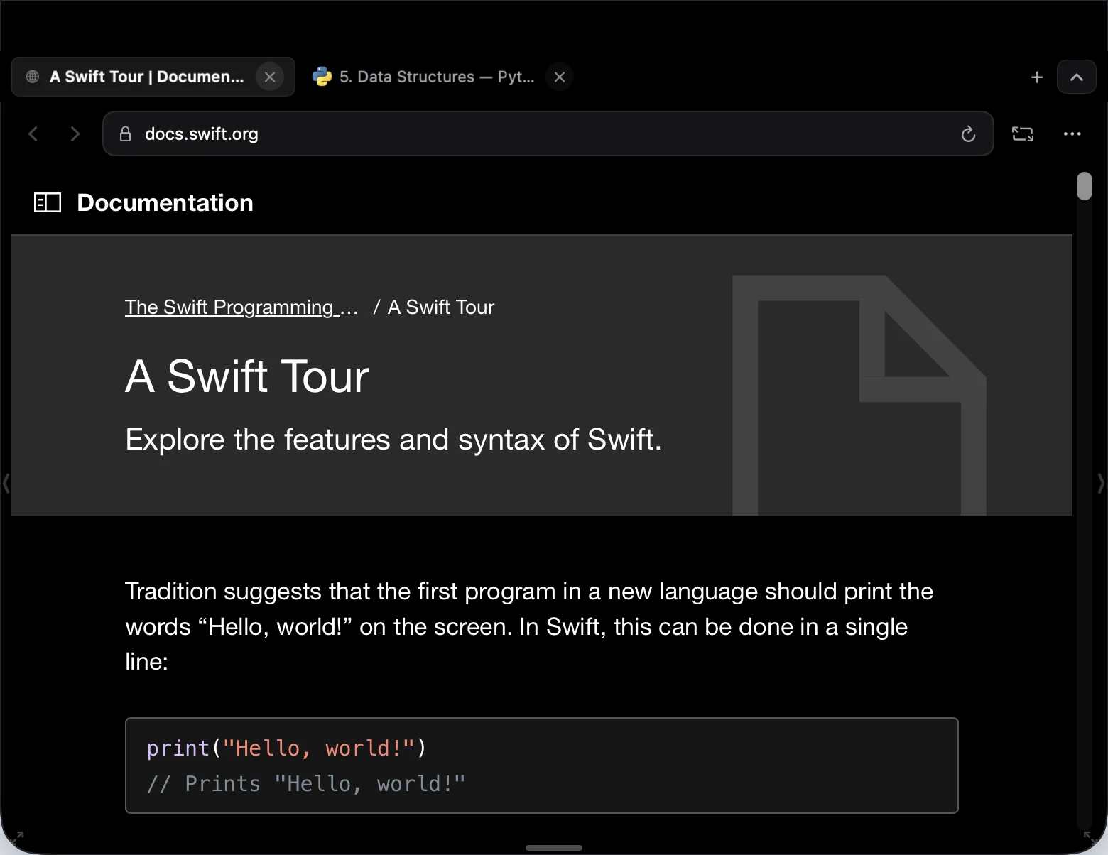Viewport: 1108px width, 855px height.
Task: Close the Data Structures Python tab
Action: pyautogui.click(x=560, y=77)
